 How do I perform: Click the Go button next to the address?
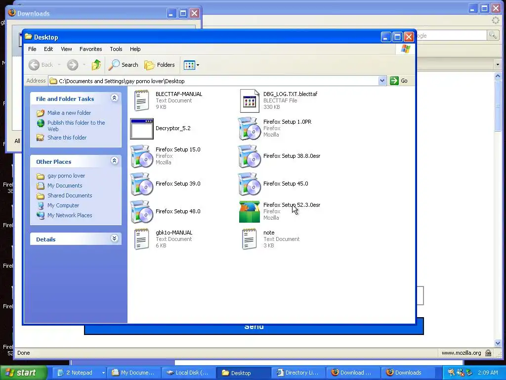coord(399,81)
